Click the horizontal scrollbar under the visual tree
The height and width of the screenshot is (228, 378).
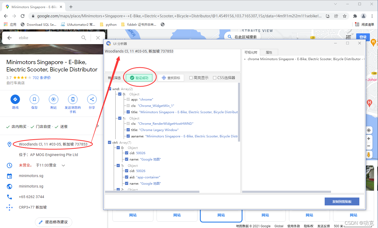[x=286, y=191]
